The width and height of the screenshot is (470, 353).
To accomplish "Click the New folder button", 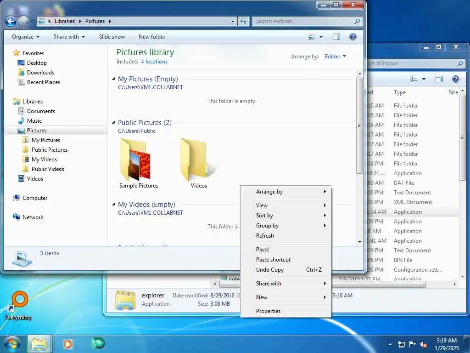I will point(151,37).
